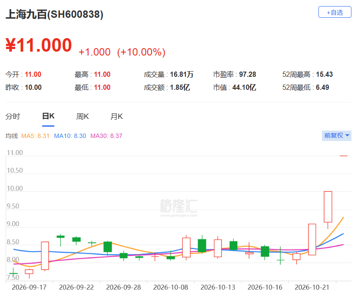Click the 最低 value 11.00

coord(102,88)
